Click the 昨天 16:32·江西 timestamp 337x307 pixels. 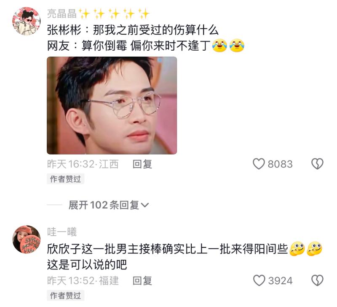pyautogui.click(x=83, y=164)
